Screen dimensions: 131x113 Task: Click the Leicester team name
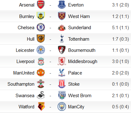click(25, 50)
